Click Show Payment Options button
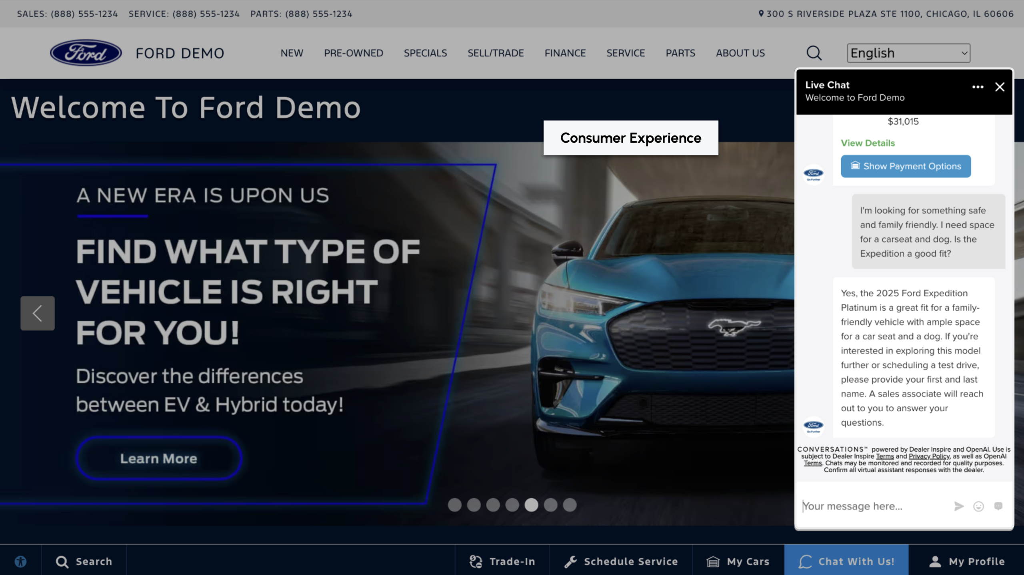 click(906, 166)
